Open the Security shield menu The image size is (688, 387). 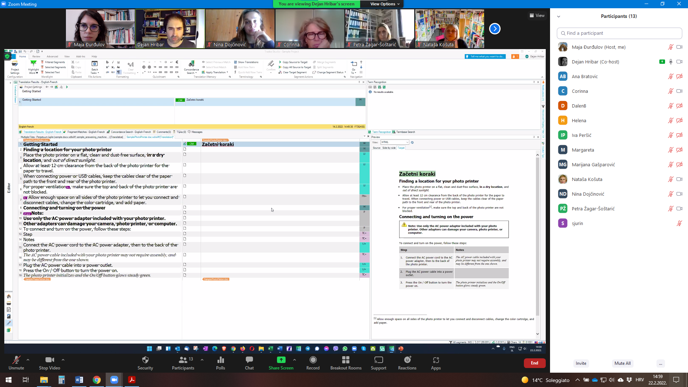[x=145, y=360]
